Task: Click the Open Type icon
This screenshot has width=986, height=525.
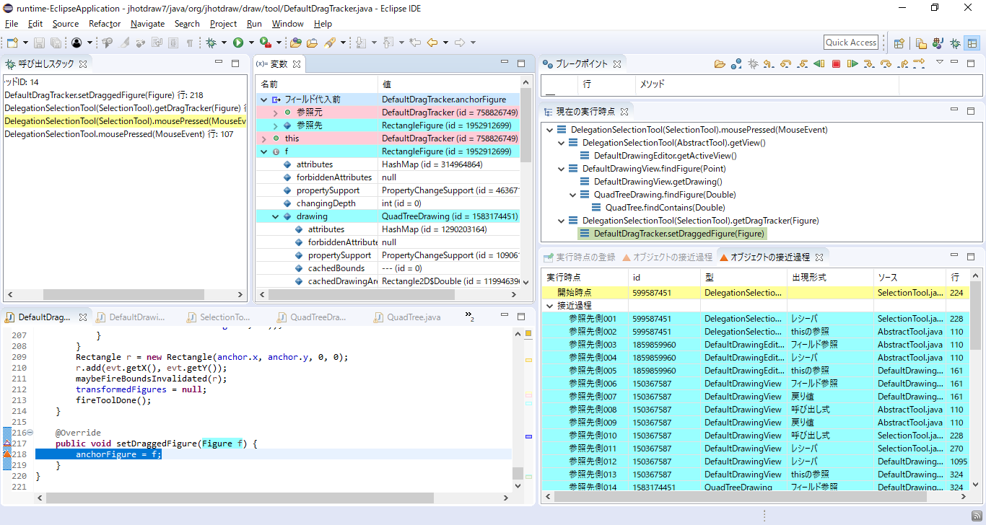Action: 295,43
